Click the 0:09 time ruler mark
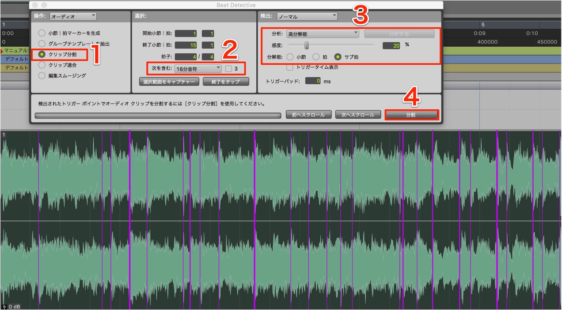The image size is (562, 310). pyautogui.click(x=479, y=33)
